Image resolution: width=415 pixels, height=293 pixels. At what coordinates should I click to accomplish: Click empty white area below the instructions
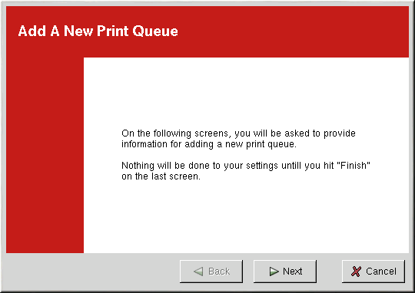coord(246,216)
